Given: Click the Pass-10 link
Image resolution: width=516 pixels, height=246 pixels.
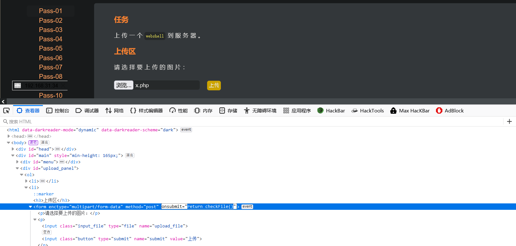Looking at the screenshot, I should click(x=51, y=95).
